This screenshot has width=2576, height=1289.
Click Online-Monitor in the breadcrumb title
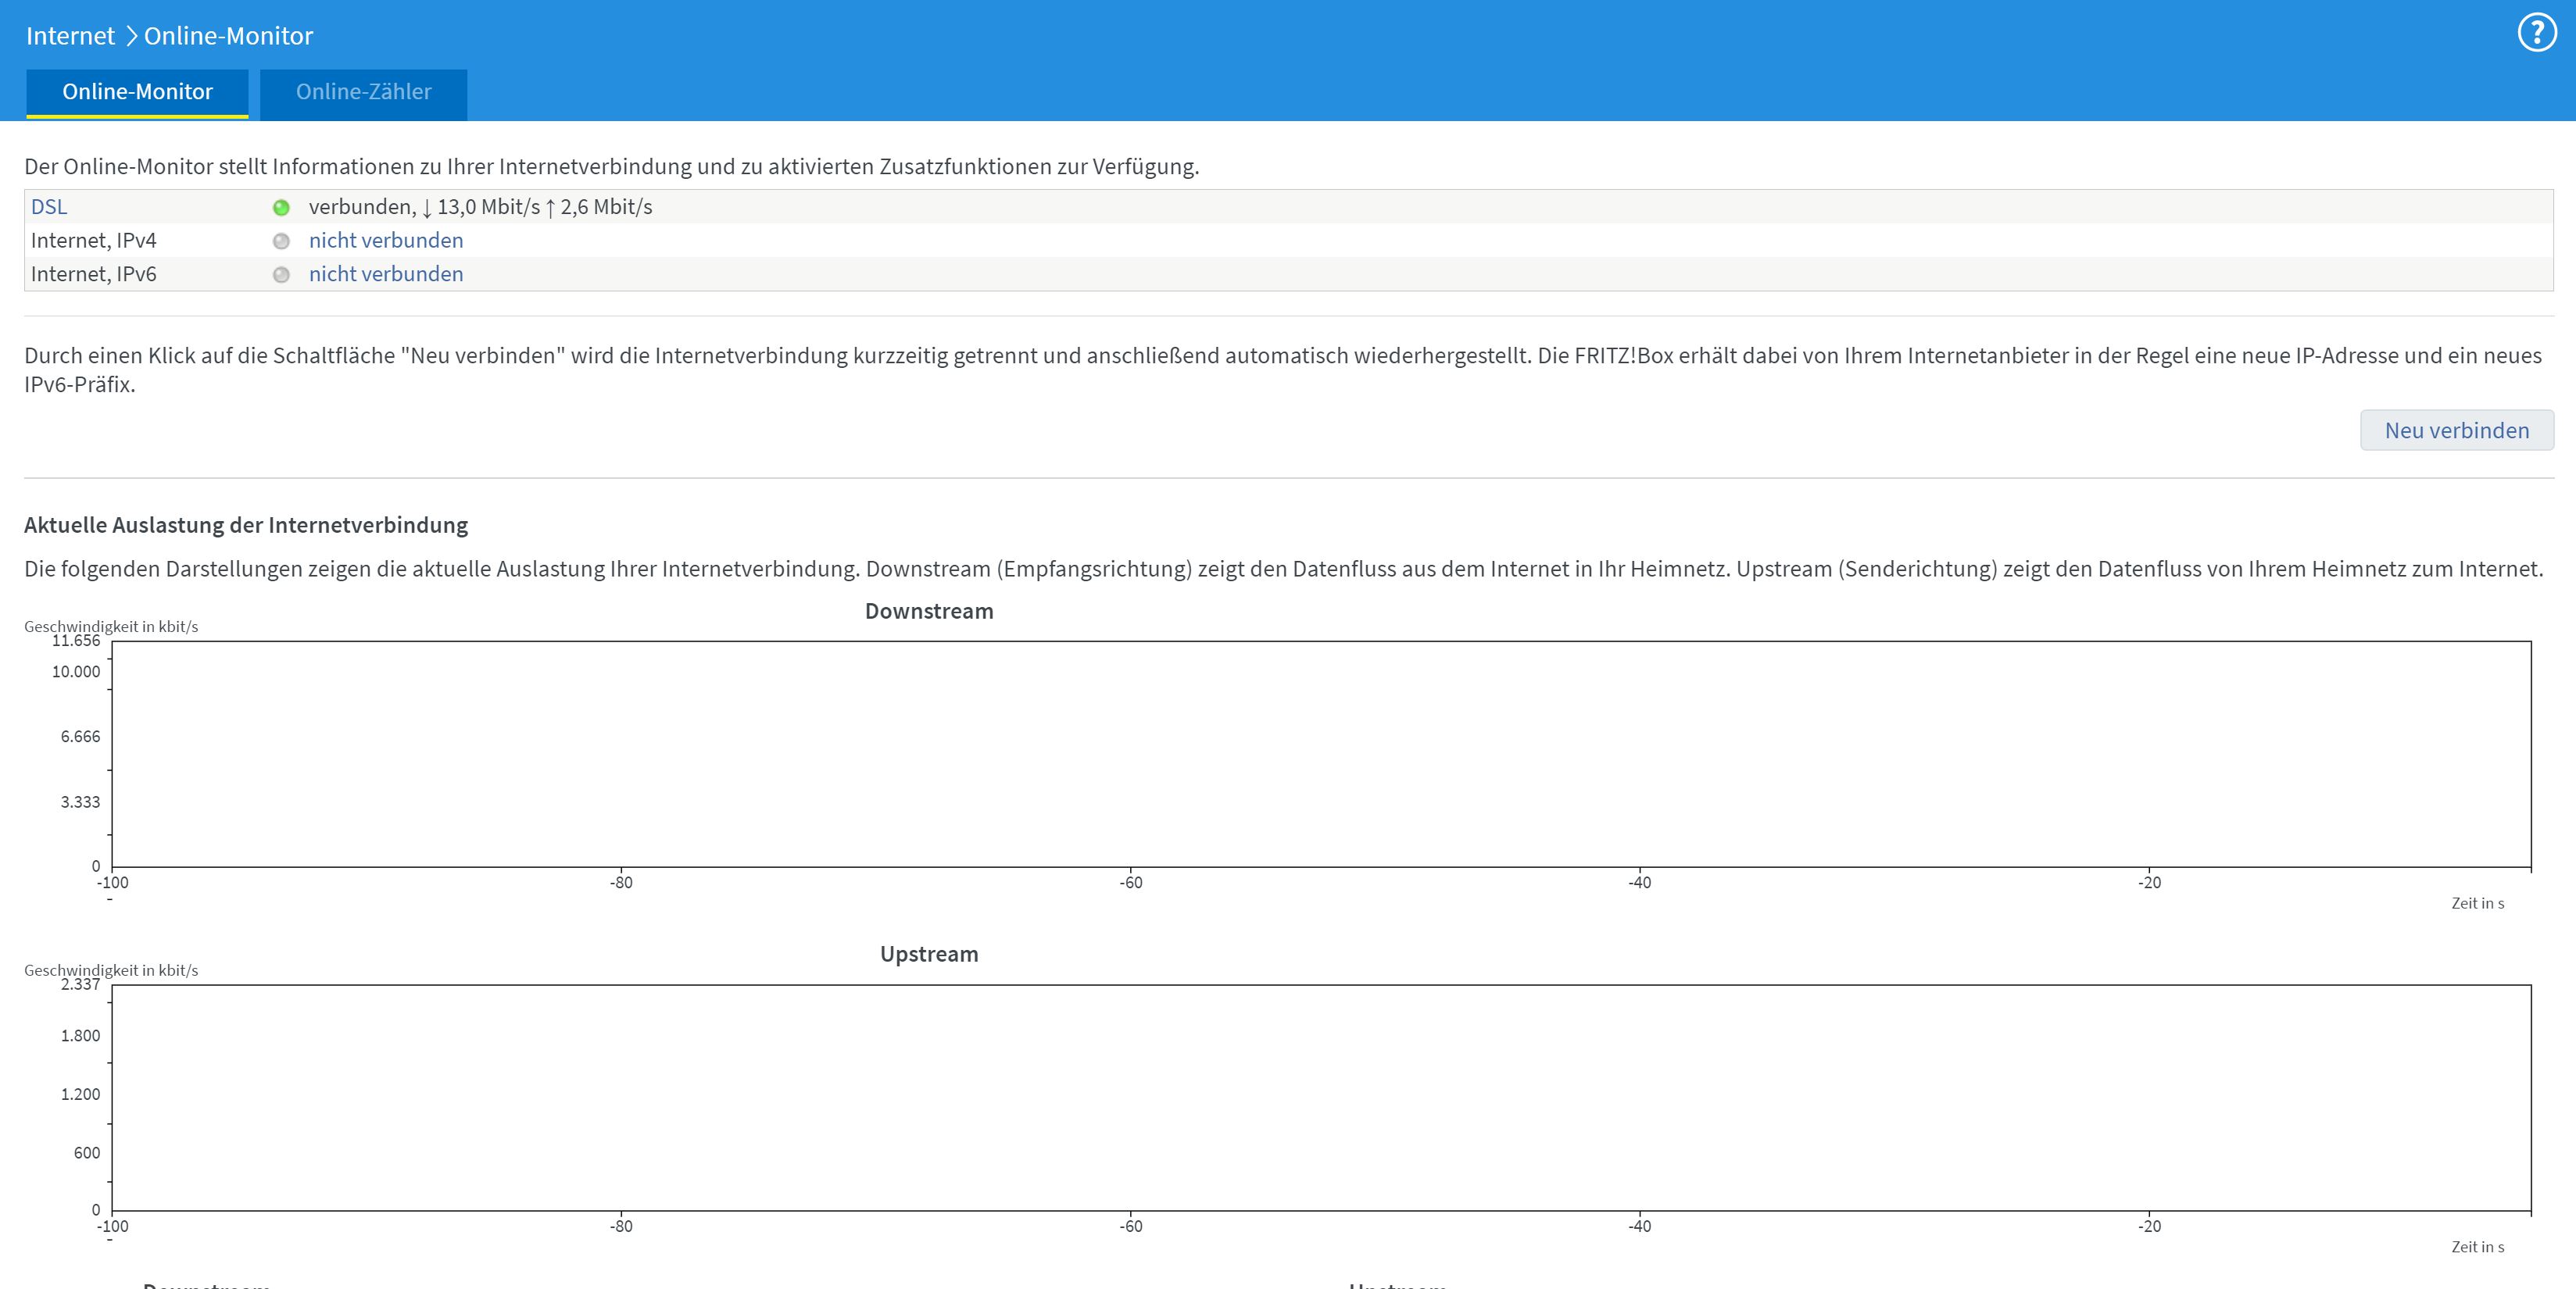pos(228,36)
